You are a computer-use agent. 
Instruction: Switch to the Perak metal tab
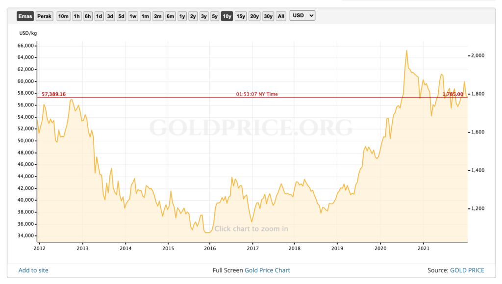[44, 16]
